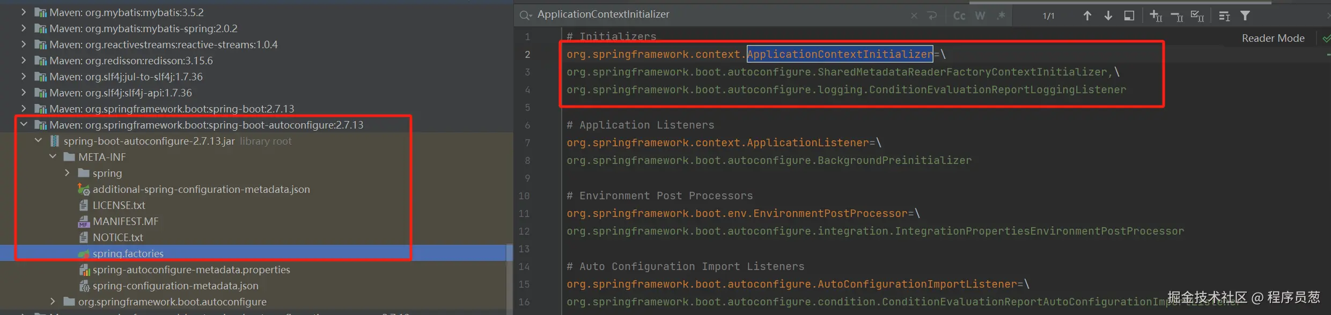Toggle Match Case (Cc) option
Viewport: 1331px width, 315px height.
pos(959,16)
